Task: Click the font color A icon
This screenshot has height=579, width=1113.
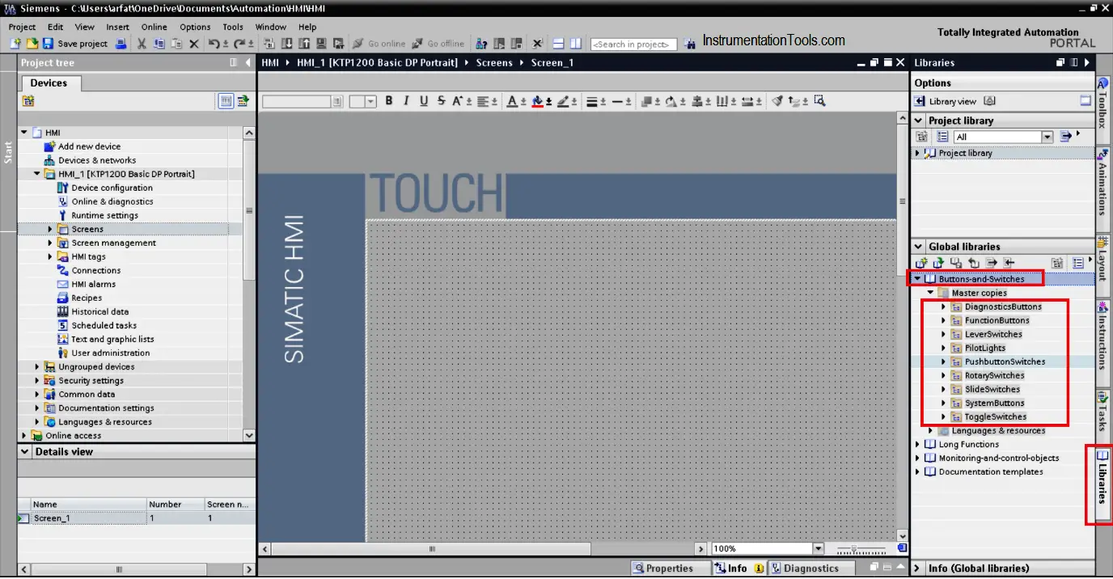Action: (513, 101)
